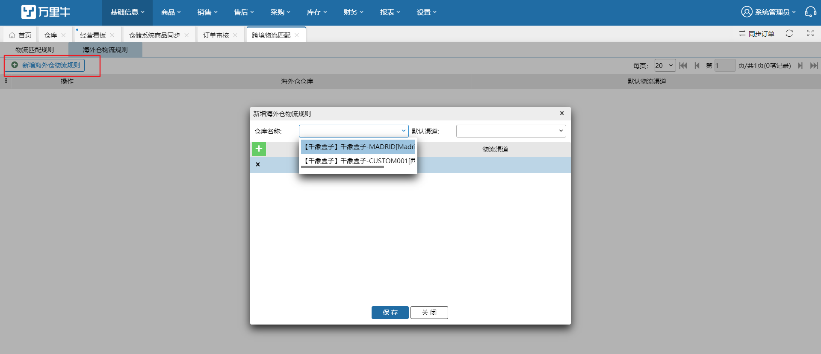Viewport: 821px width, 354px height.
Task: Click the 同步订单 link
Action: [761, 34]
